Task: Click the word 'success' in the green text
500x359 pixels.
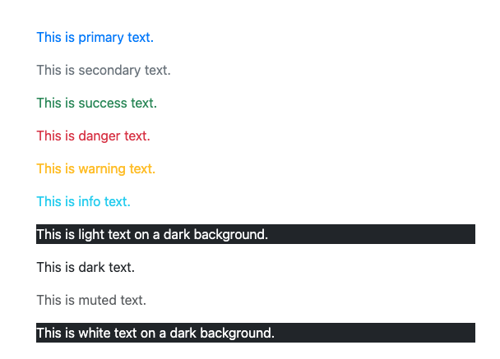Action: [x=103, y=103]
